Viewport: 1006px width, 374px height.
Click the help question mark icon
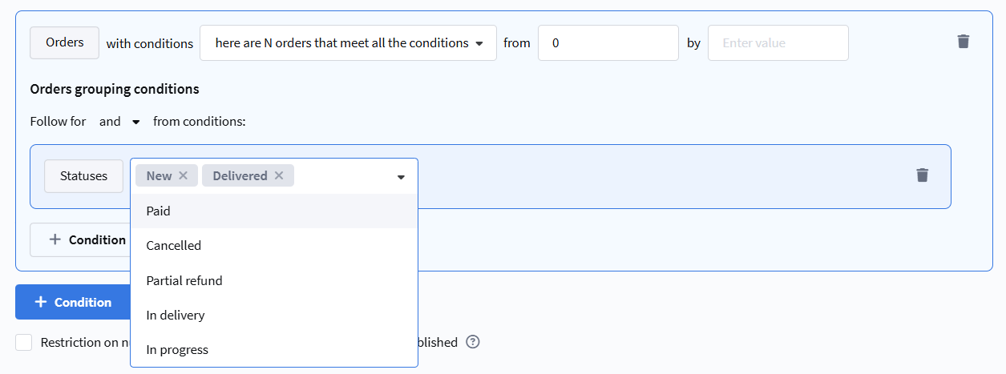tap(473, 342)
